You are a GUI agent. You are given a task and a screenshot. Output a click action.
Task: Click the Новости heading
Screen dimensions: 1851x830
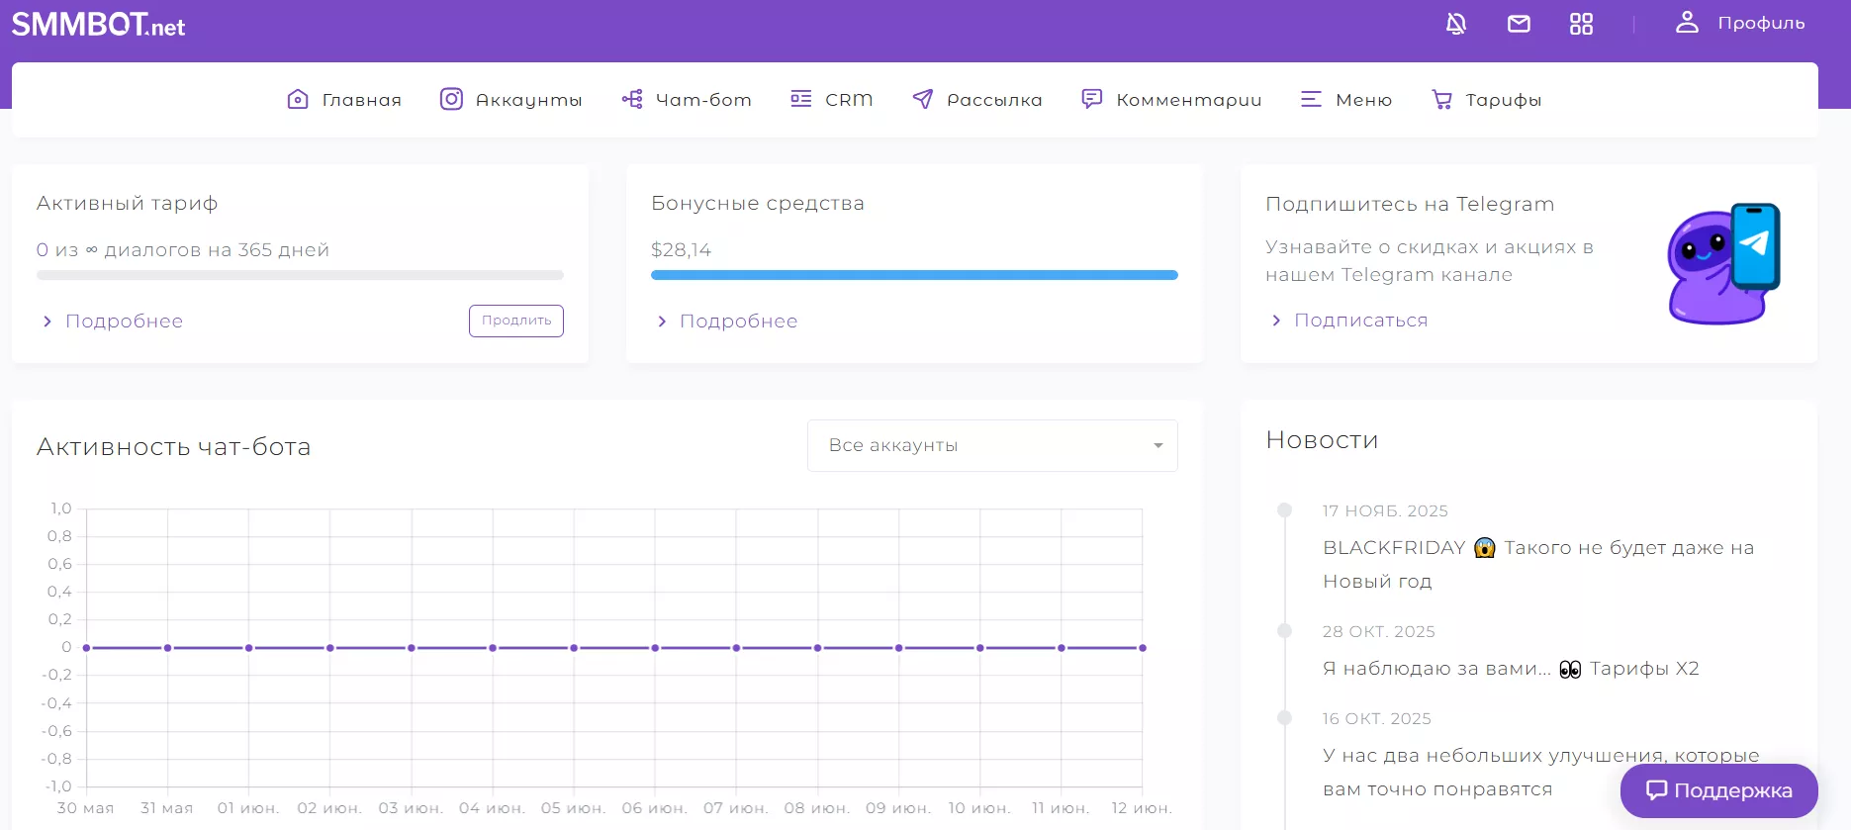tap(1322, 440)
